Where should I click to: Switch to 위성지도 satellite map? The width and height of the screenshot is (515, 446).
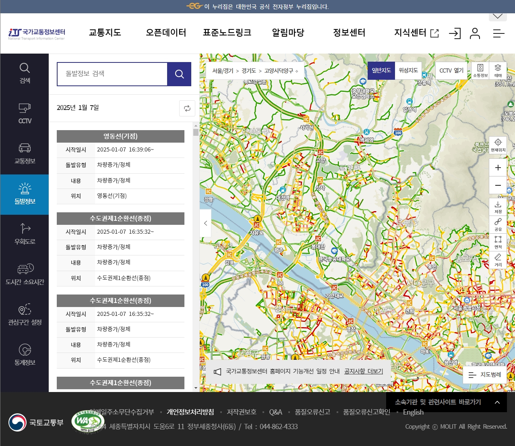[x=408, y=71]
